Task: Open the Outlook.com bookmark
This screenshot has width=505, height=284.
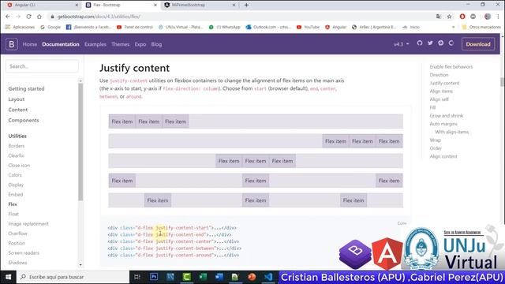Action: 268,27
